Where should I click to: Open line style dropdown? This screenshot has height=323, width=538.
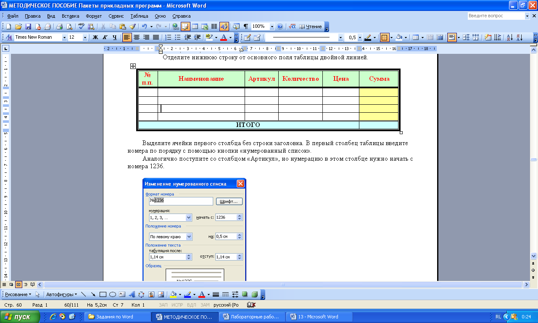340,37
